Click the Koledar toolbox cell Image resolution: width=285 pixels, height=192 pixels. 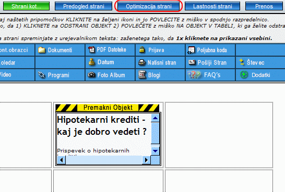click(17, 62)
